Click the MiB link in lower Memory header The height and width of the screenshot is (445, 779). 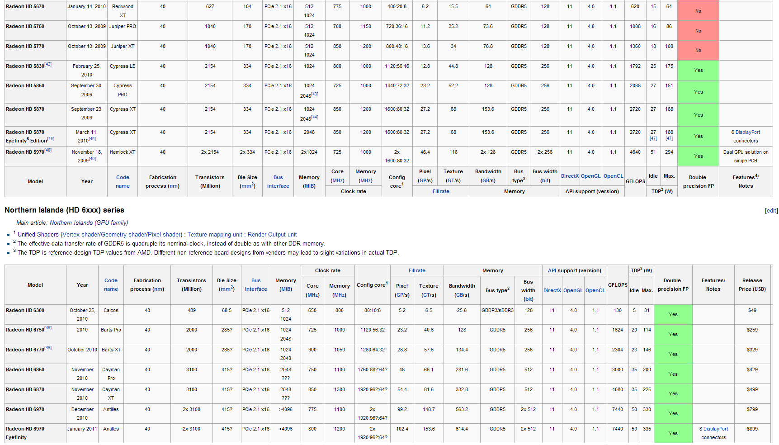click(286, 289)
